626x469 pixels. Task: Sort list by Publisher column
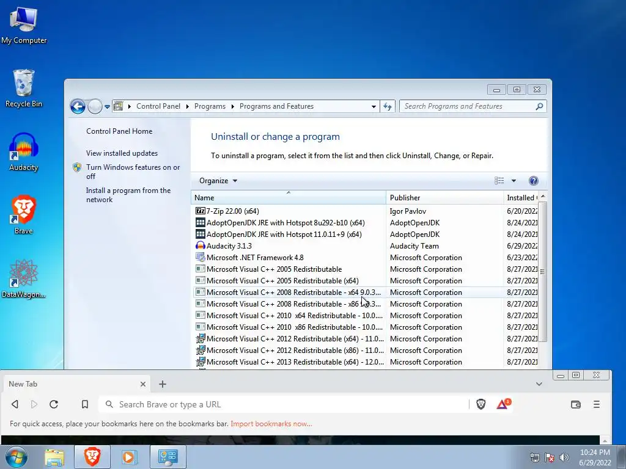pos(444,197)
